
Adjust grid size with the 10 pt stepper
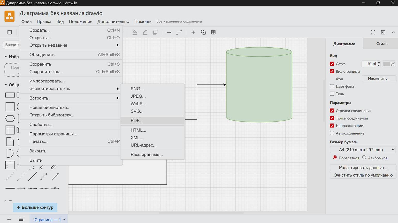tap(379, 64)
